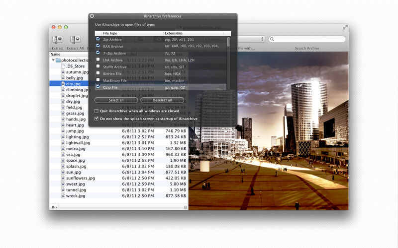Click the file type list scrollbar
Viewport: 398px width, 248px height.
click(x=229, y=42)
